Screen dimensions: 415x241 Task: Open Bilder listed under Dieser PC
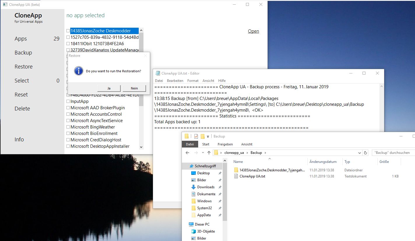pyautogui.click(x=202, y=238)
